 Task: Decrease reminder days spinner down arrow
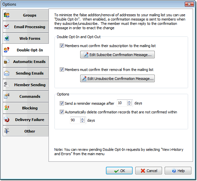(x=129, y=104)
